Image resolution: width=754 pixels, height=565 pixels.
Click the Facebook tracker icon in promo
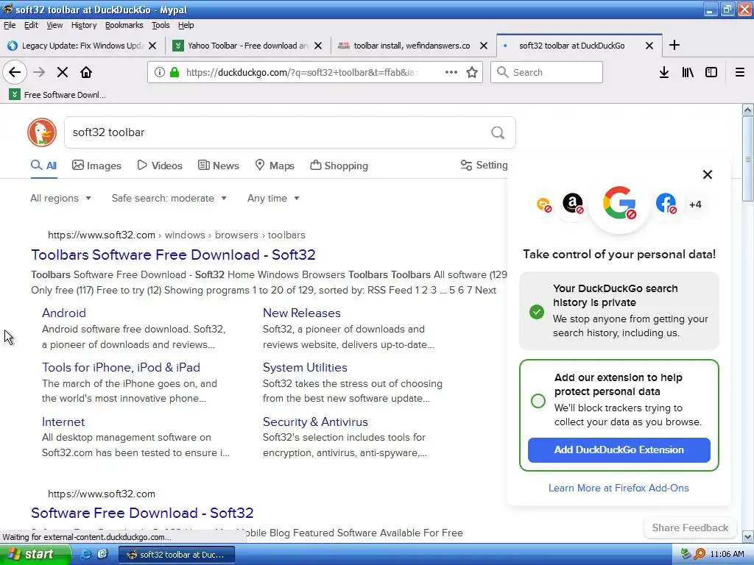pyautogui.click(x=666, y=203)
